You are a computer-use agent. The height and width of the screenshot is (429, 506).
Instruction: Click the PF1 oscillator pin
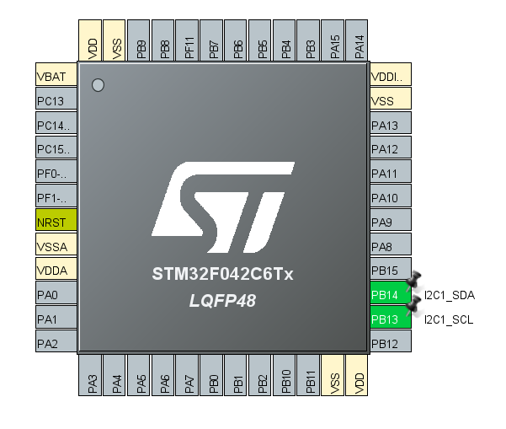tap(56, 196)
